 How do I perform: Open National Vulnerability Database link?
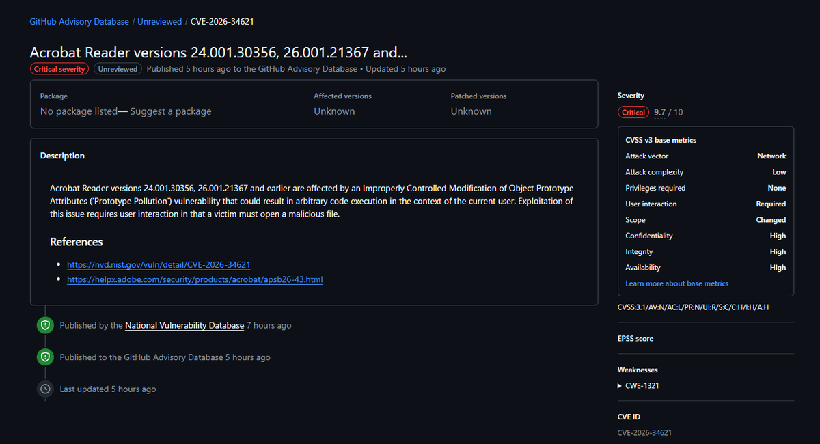(184, 326)
